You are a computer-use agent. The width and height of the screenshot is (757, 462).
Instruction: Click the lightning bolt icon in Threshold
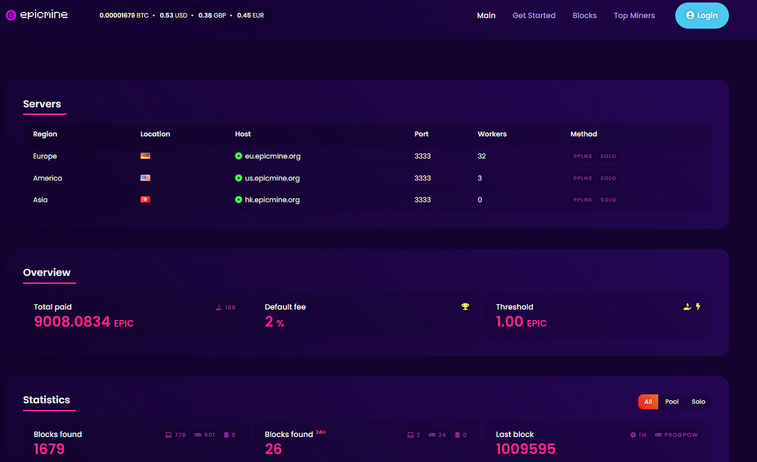coord(698,307)
